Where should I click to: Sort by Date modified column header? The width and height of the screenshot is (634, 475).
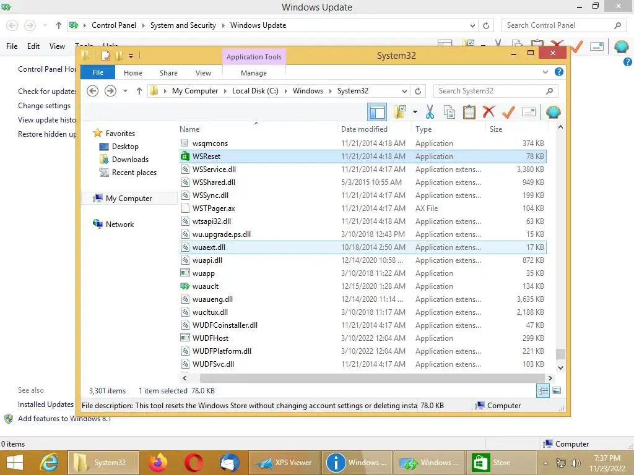coord(375,129)
